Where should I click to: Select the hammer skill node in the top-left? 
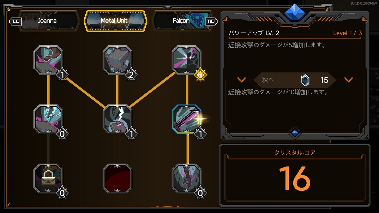[48, 60]
